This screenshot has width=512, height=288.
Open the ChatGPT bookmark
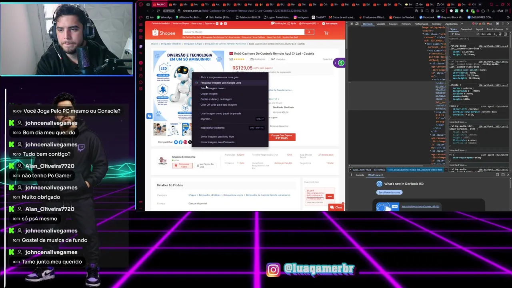tap(319, 17)
